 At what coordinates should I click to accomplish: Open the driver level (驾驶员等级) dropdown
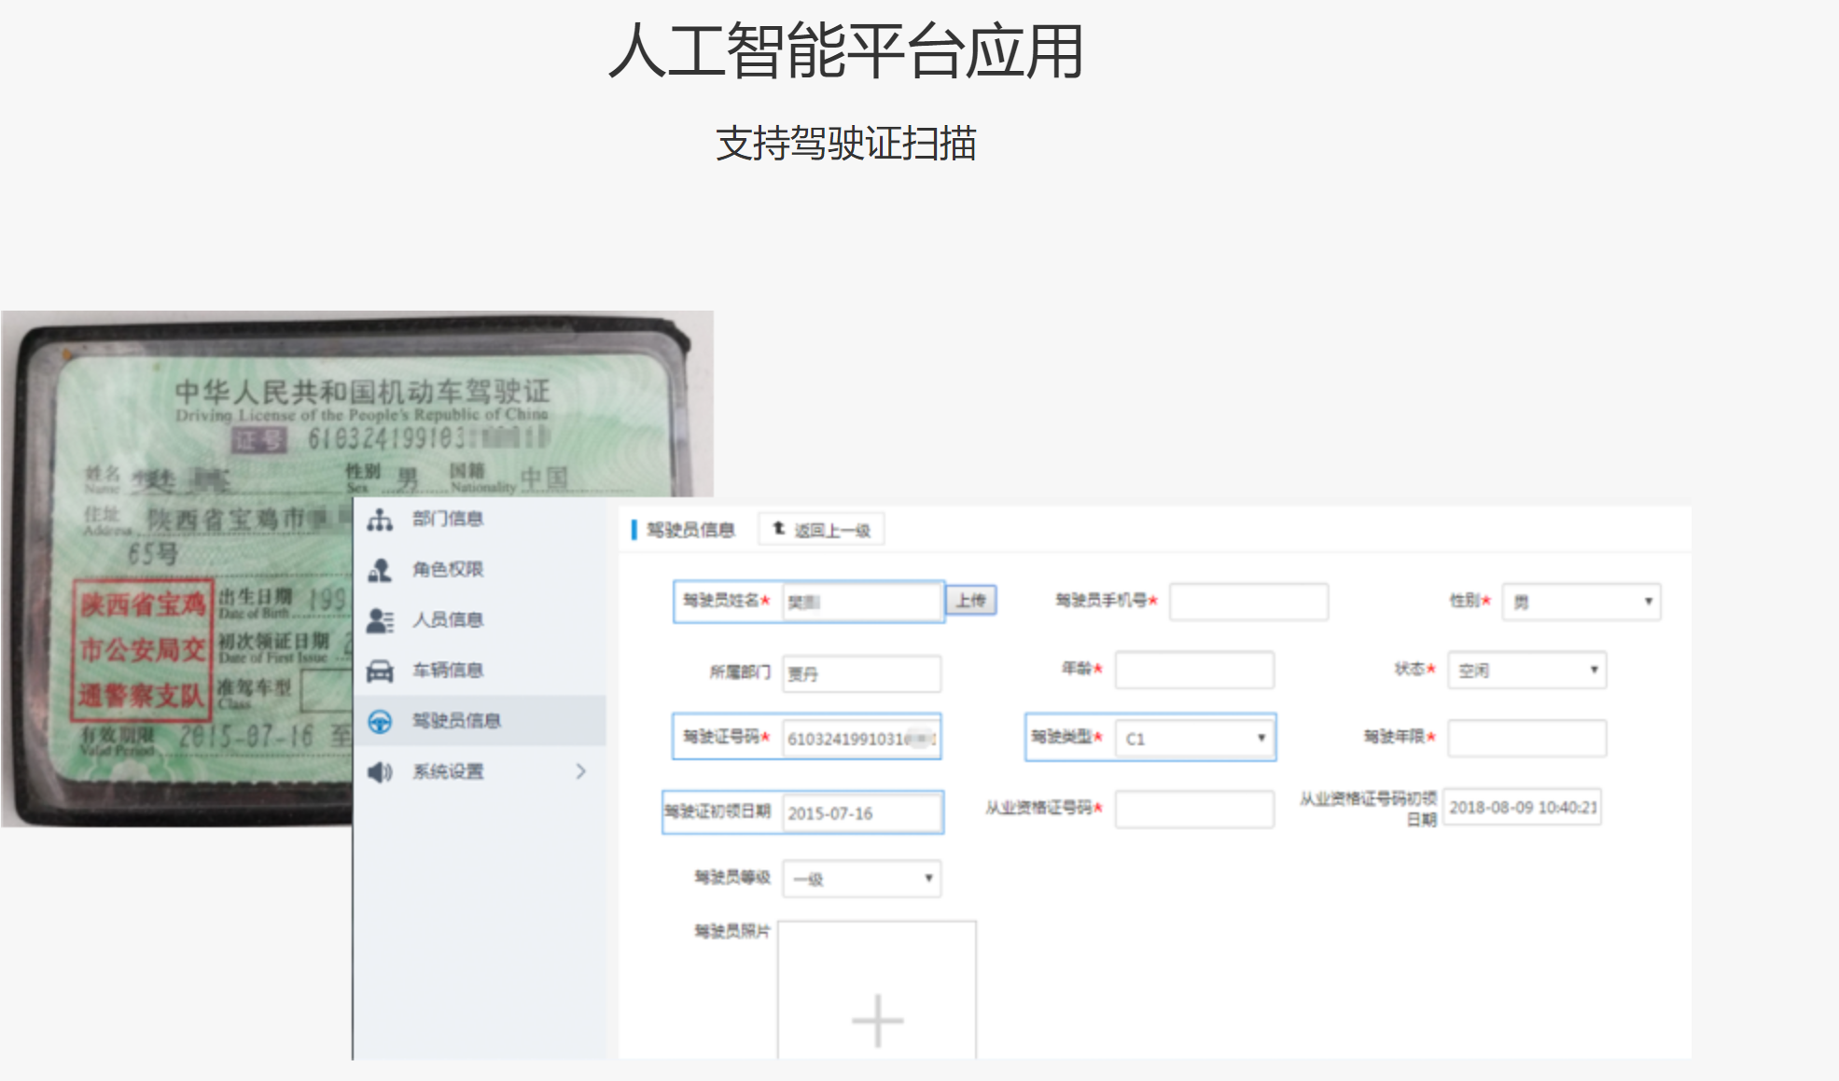(x=861, y=879)
